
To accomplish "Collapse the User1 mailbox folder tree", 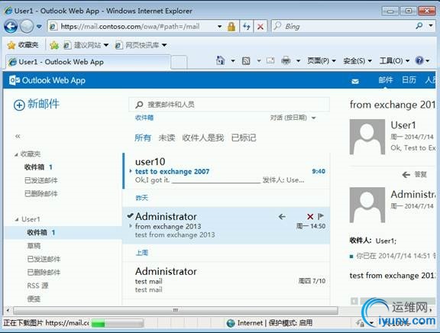I will 17,219.
